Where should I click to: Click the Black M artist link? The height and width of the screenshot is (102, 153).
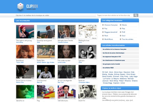[39, 82]
